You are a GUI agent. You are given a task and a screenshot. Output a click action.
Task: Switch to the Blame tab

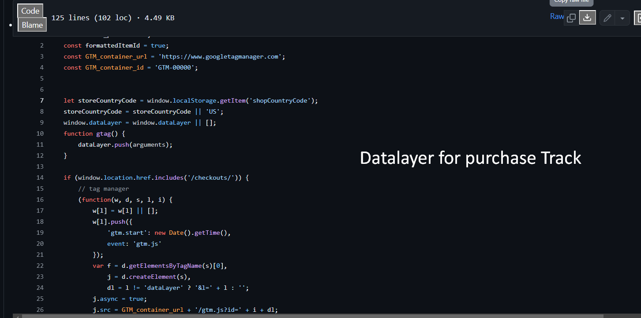tap(32, 25)
